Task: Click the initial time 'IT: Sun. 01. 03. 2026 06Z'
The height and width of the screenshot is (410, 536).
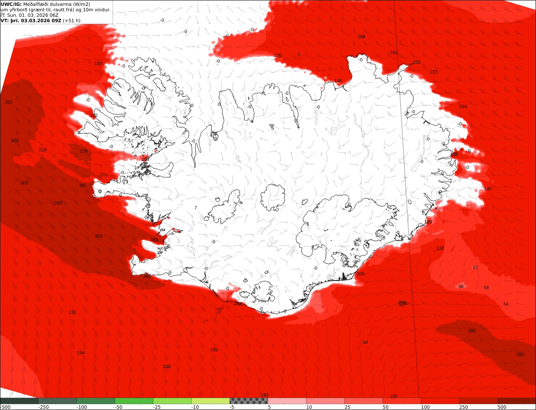Action: click(29, 15)
